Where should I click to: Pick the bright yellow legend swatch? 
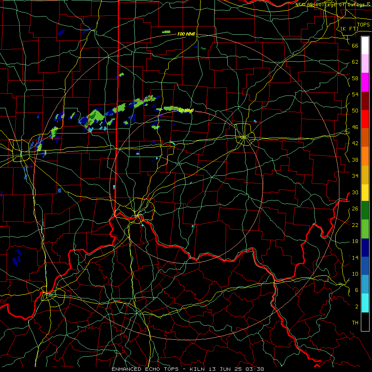tap(365, 193)
